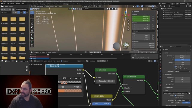Viewport: 192px width, 108px height.
Task: Select the Annotate pencil tool
Action: (32, 34)
